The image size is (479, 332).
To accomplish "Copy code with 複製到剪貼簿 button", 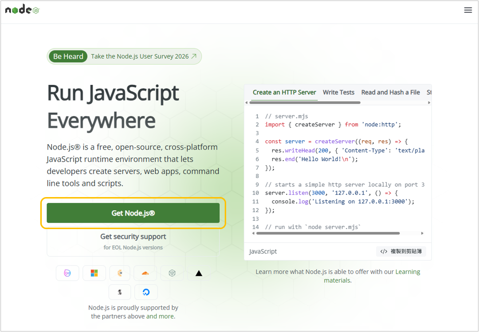I will point(401,251).
